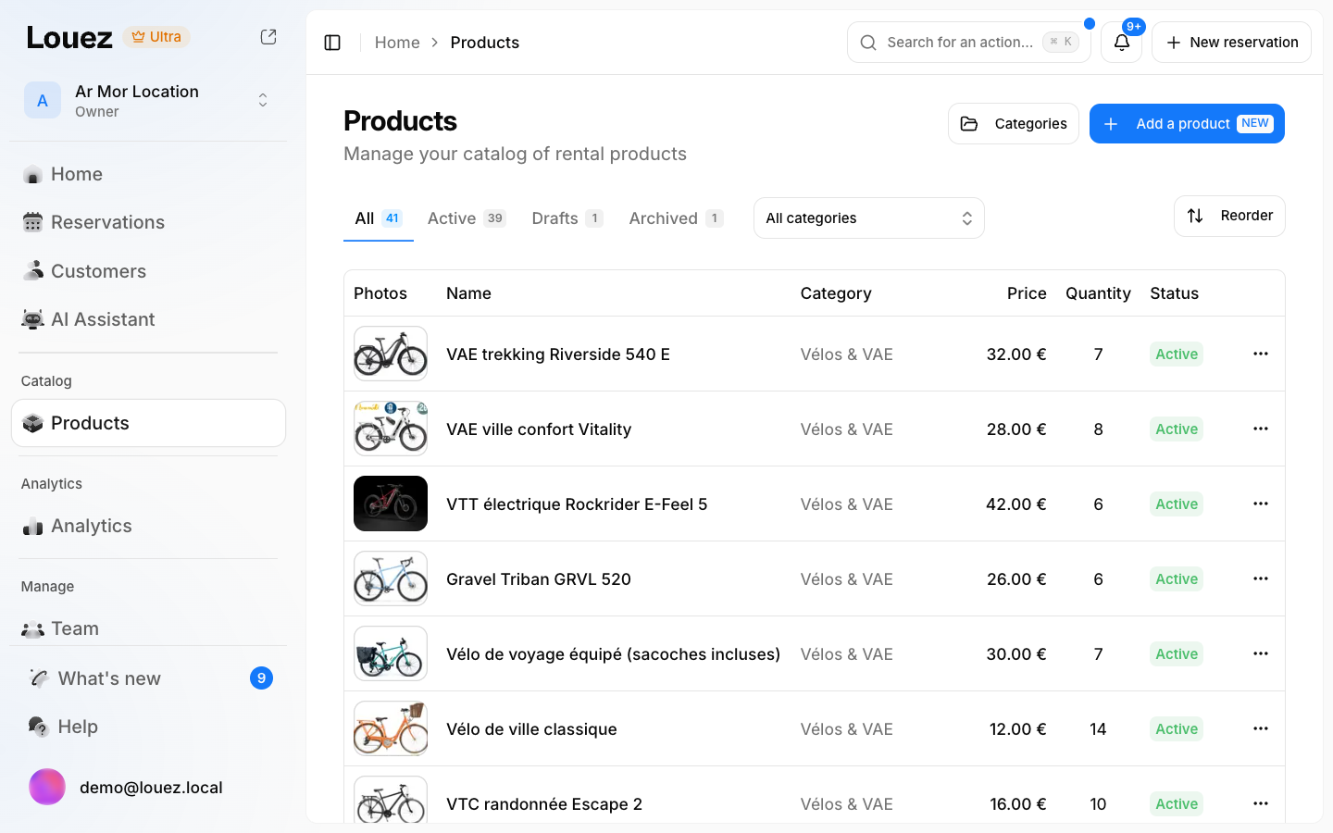Open row actions for Vélo de voyage équipé
1333x833 pixels.
coord(1260,654)
